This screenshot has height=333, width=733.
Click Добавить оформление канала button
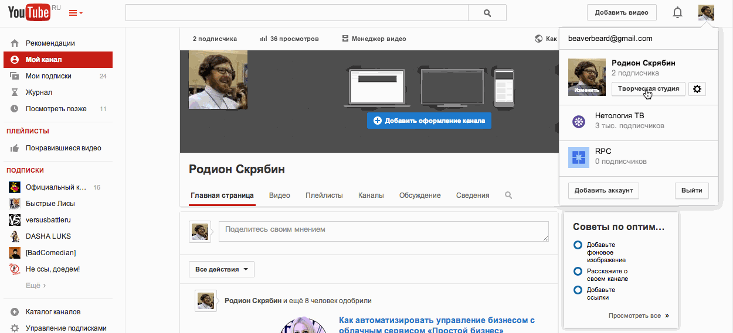[x=429, y=121]
